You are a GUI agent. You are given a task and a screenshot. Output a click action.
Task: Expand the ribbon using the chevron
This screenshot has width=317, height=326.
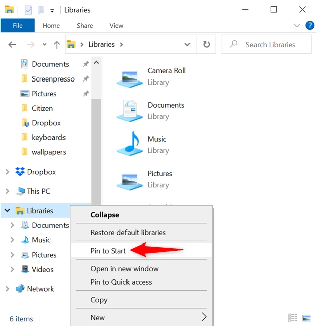(297, 25)
